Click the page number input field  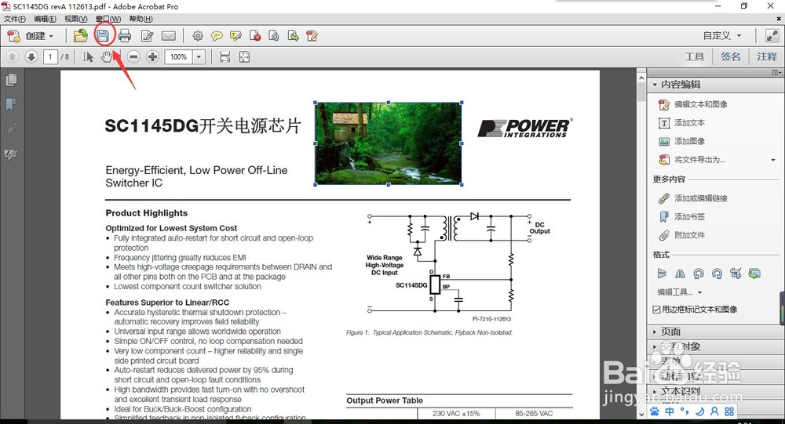50,57
